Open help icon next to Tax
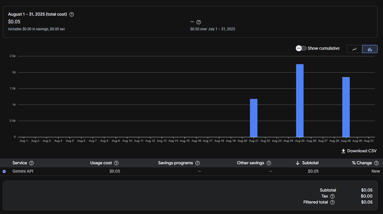Viewport: 383px width, 214px height. click(x=332, y=196)
